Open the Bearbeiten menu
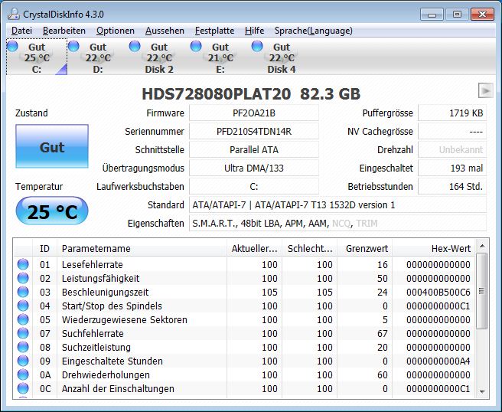This screenshot has height=412, width=502. pyautogui.click(x=64, y=31)
